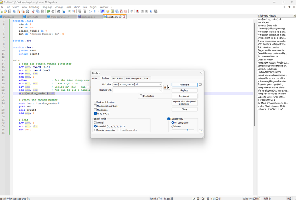Click the Find Next button

click(184, 85)
